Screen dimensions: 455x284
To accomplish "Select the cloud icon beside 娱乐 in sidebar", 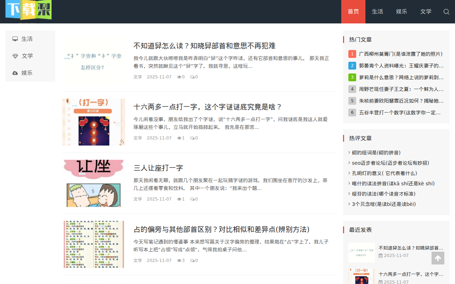I will click(15, 73).
